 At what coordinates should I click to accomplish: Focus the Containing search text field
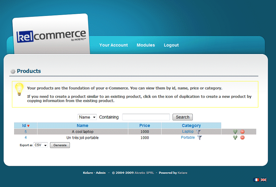[146, 117]
